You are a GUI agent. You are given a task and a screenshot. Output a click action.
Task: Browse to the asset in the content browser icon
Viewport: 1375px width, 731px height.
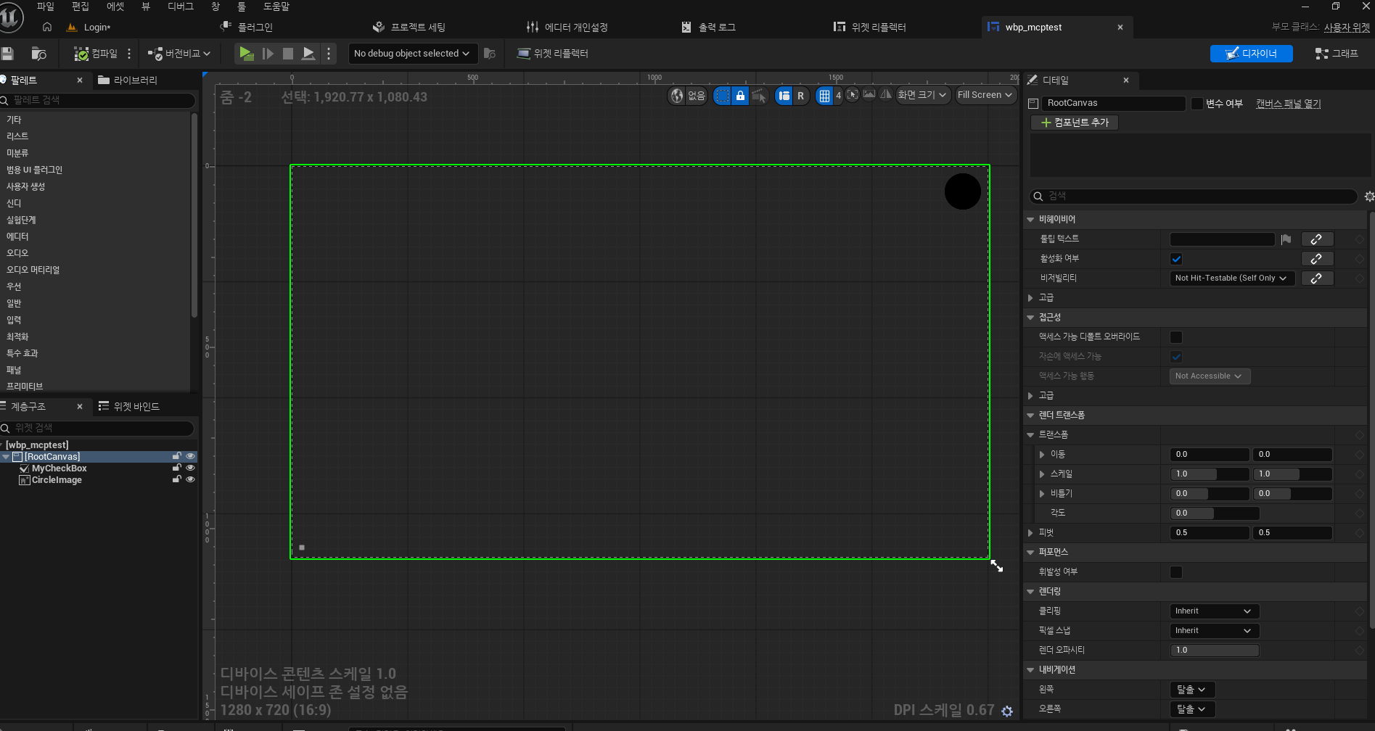click(x=38, y=54)
